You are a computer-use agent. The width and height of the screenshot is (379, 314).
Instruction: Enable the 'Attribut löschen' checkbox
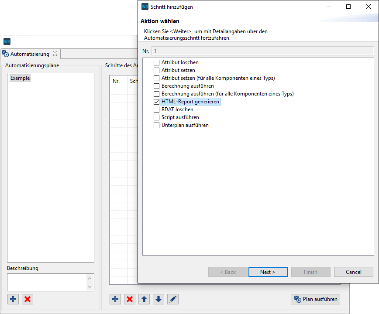point(157,63)
